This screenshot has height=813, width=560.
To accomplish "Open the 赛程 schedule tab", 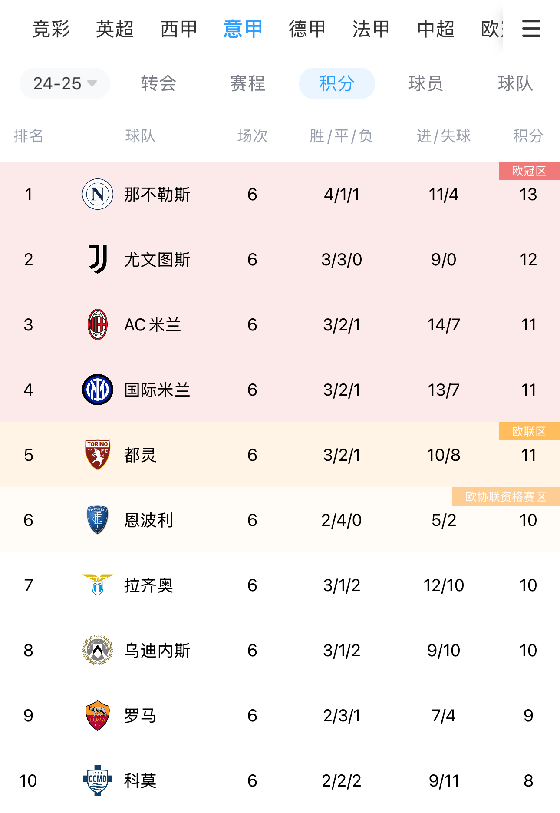I will pos(247,83).
